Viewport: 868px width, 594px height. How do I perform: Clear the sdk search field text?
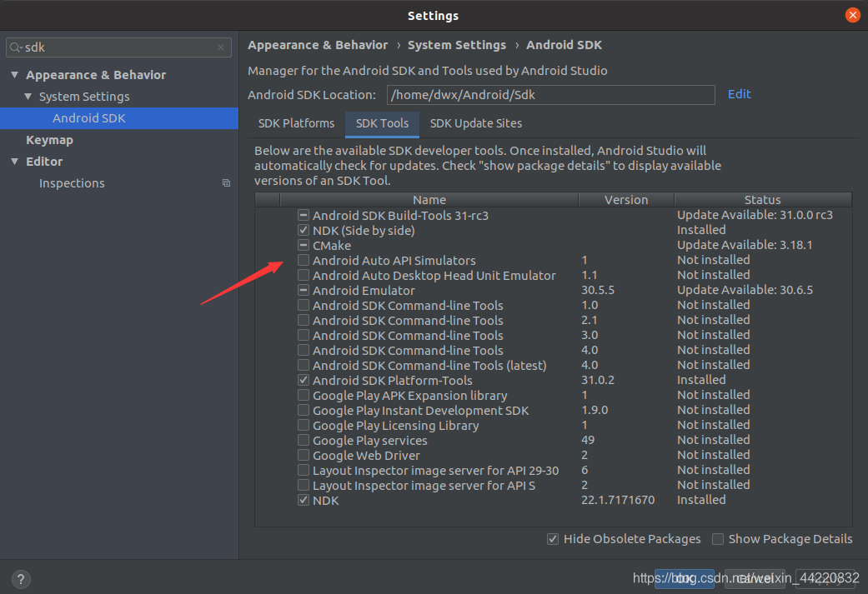(x=221, y=47)
